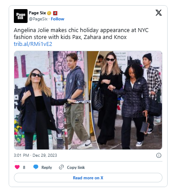Image resolution: width=175 pixels, height=191 pixels.
Task: Click the Read more on X button
Action: 88,178
